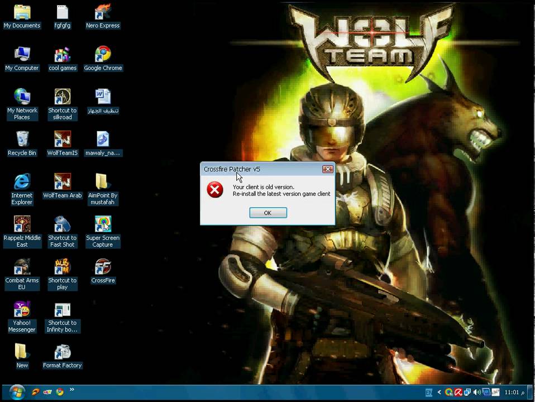The height and width of the screenshot is (402, 535).
Task: Select the AimPoint By mustafah folder
Action: 103,189
